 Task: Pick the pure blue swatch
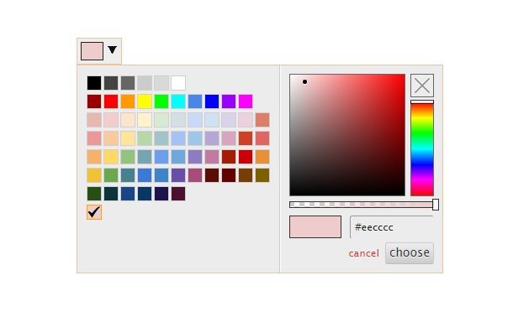pyautogui.click(x=212, y=101)
